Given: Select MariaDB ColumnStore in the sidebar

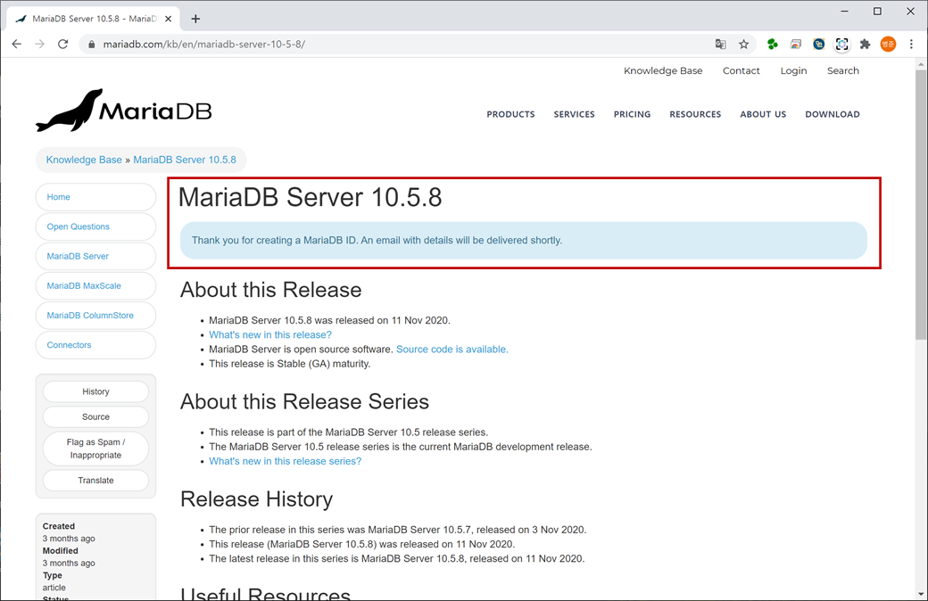Looking at the screenshot, I should pos(95,316).
